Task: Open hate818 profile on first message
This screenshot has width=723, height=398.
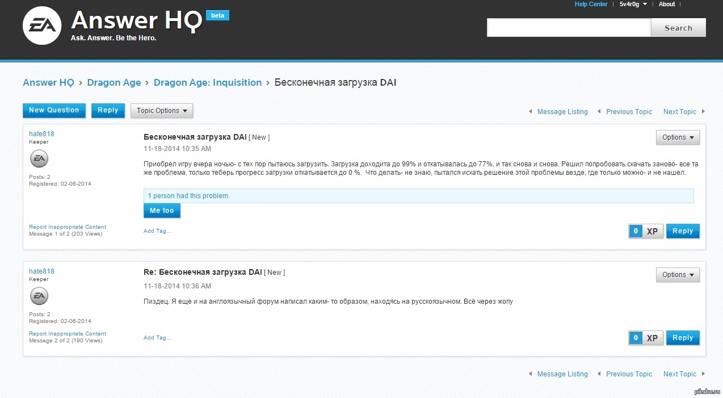Action: tap(41, 134)
